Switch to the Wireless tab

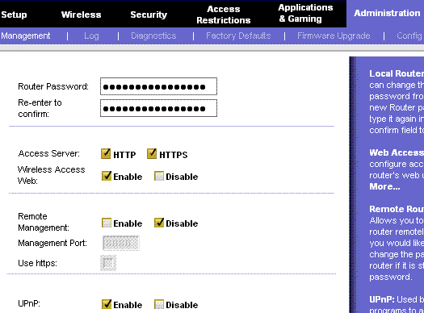coord(81,15)
